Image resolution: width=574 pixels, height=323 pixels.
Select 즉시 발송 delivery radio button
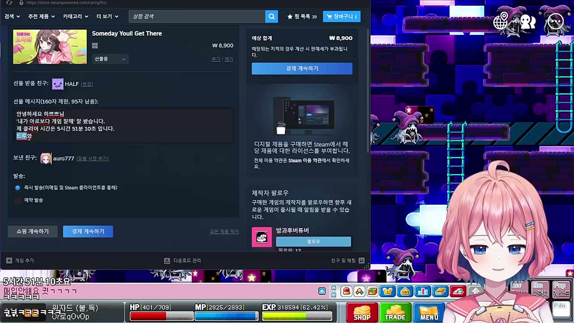17,188
